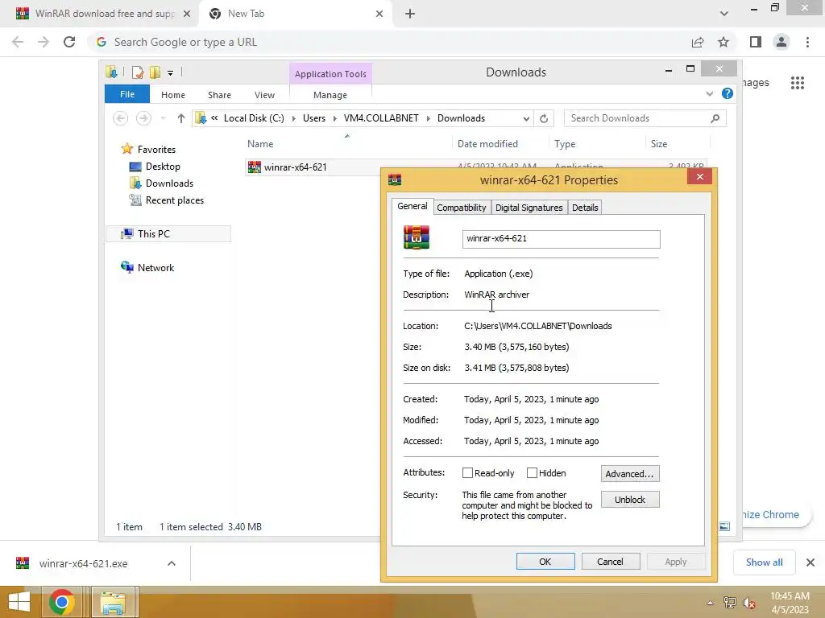This screenshot has width=825, height=618.
Task: Toggle the Read-only checkbox
Action: click(x=467, y=473)
